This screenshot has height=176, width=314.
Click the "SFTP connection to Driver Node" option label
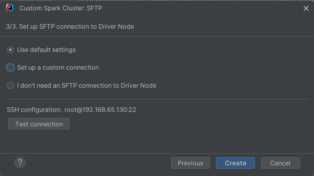pyautogui.click(x=87, y=86)
